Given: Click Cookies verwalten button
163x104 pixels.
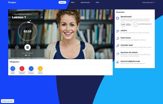Looking at the screenshot, I should click(8, 101).
